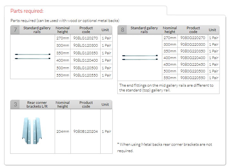Click the end fittings note under table 8
The width and height of the screenshot is (229, 168).
coord(166,88)
